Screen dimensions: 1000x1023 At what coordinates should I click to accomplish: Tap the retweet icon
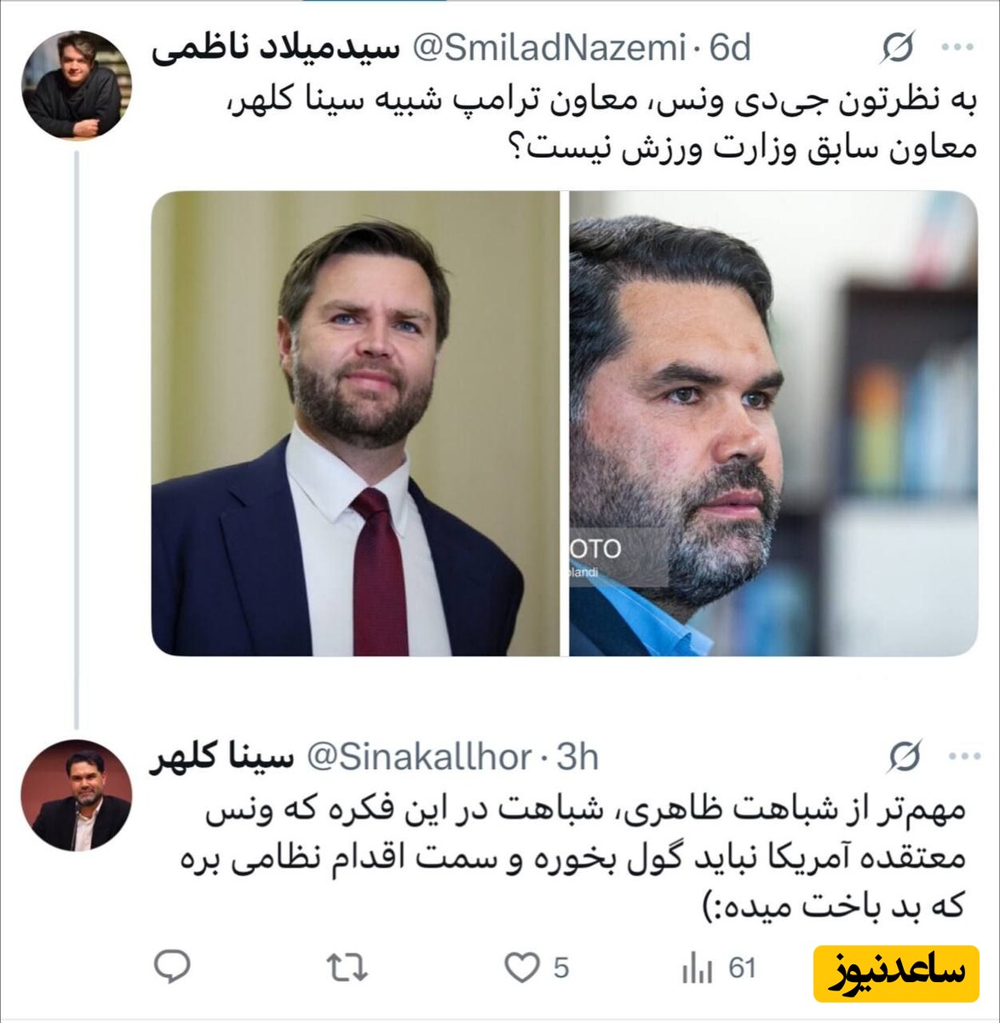coord(348,968)
